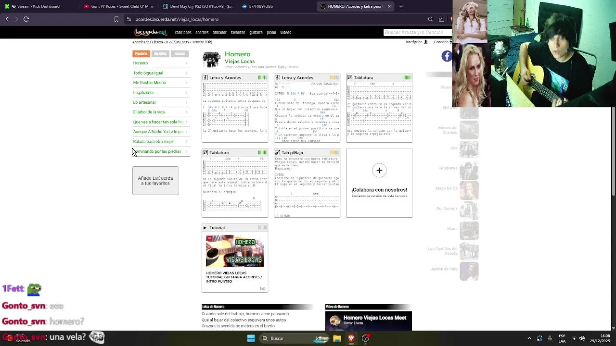This screenshot has width=616, height=346.
Task: Open canciones menu
Action: click(183, 33)
